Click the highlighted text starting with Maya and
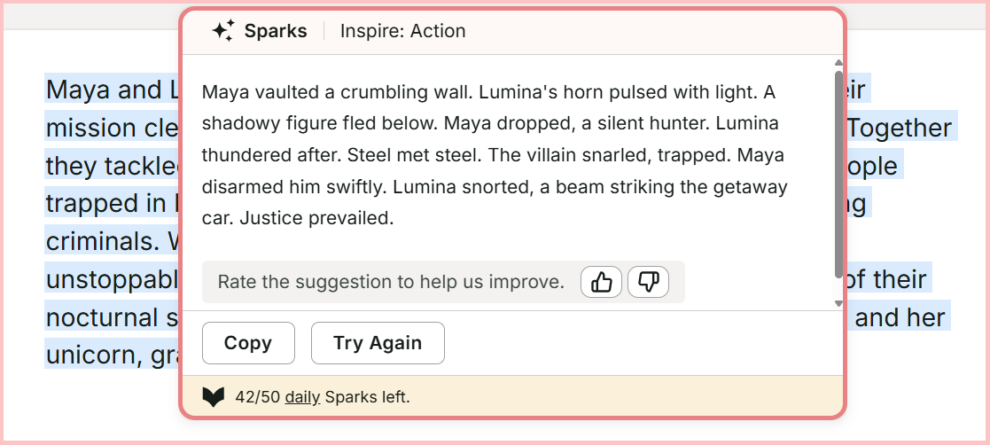 tap(112, 90)
